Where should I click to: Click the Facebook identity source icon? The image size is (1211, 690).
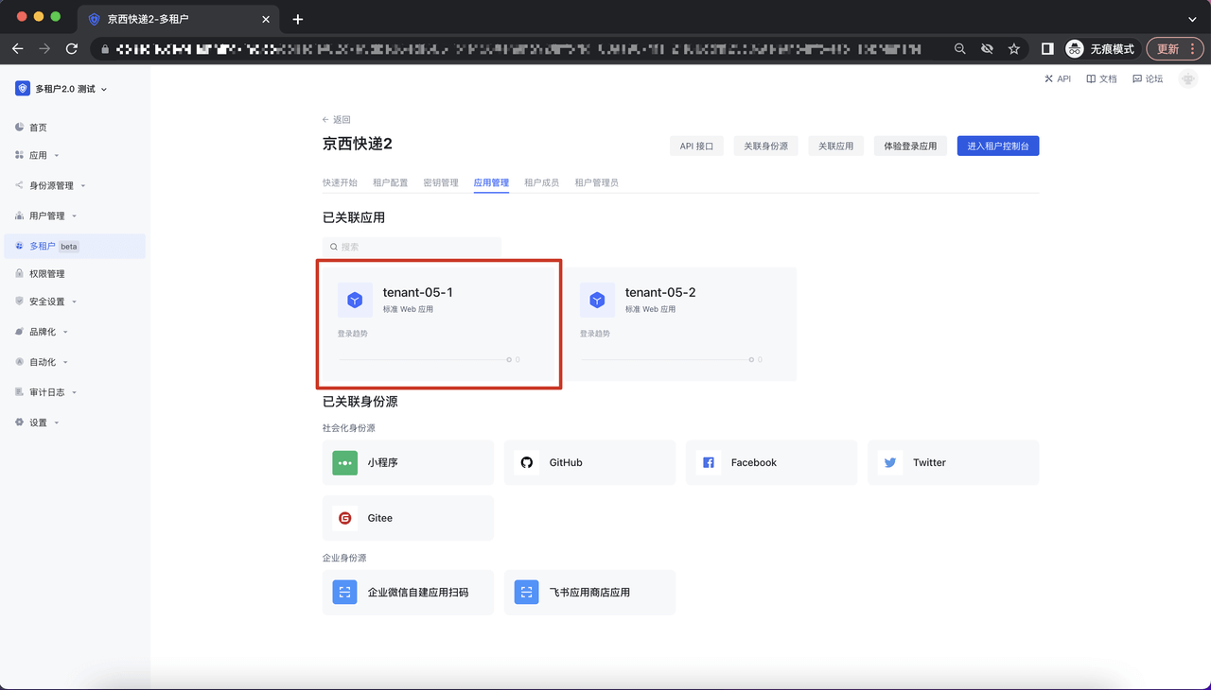(708, 462)
